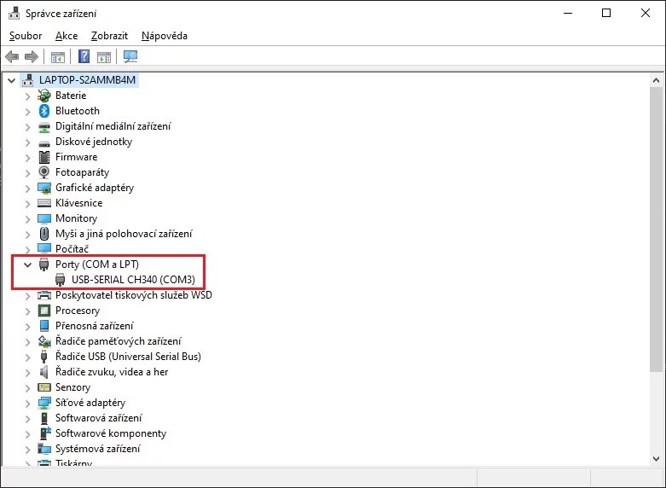The image size is (666, 488).
Task: Click the Síťové adaptéry network icon
Action: click(x=44, y=403)
